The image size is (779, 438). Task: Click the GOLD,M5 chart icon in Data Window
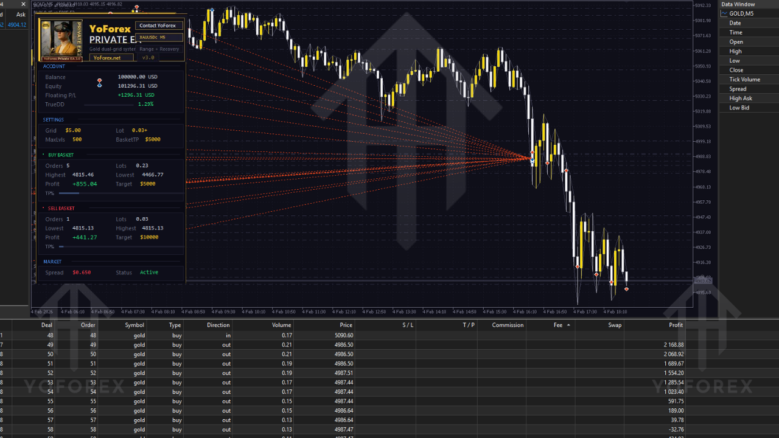[x=725, y=13]
